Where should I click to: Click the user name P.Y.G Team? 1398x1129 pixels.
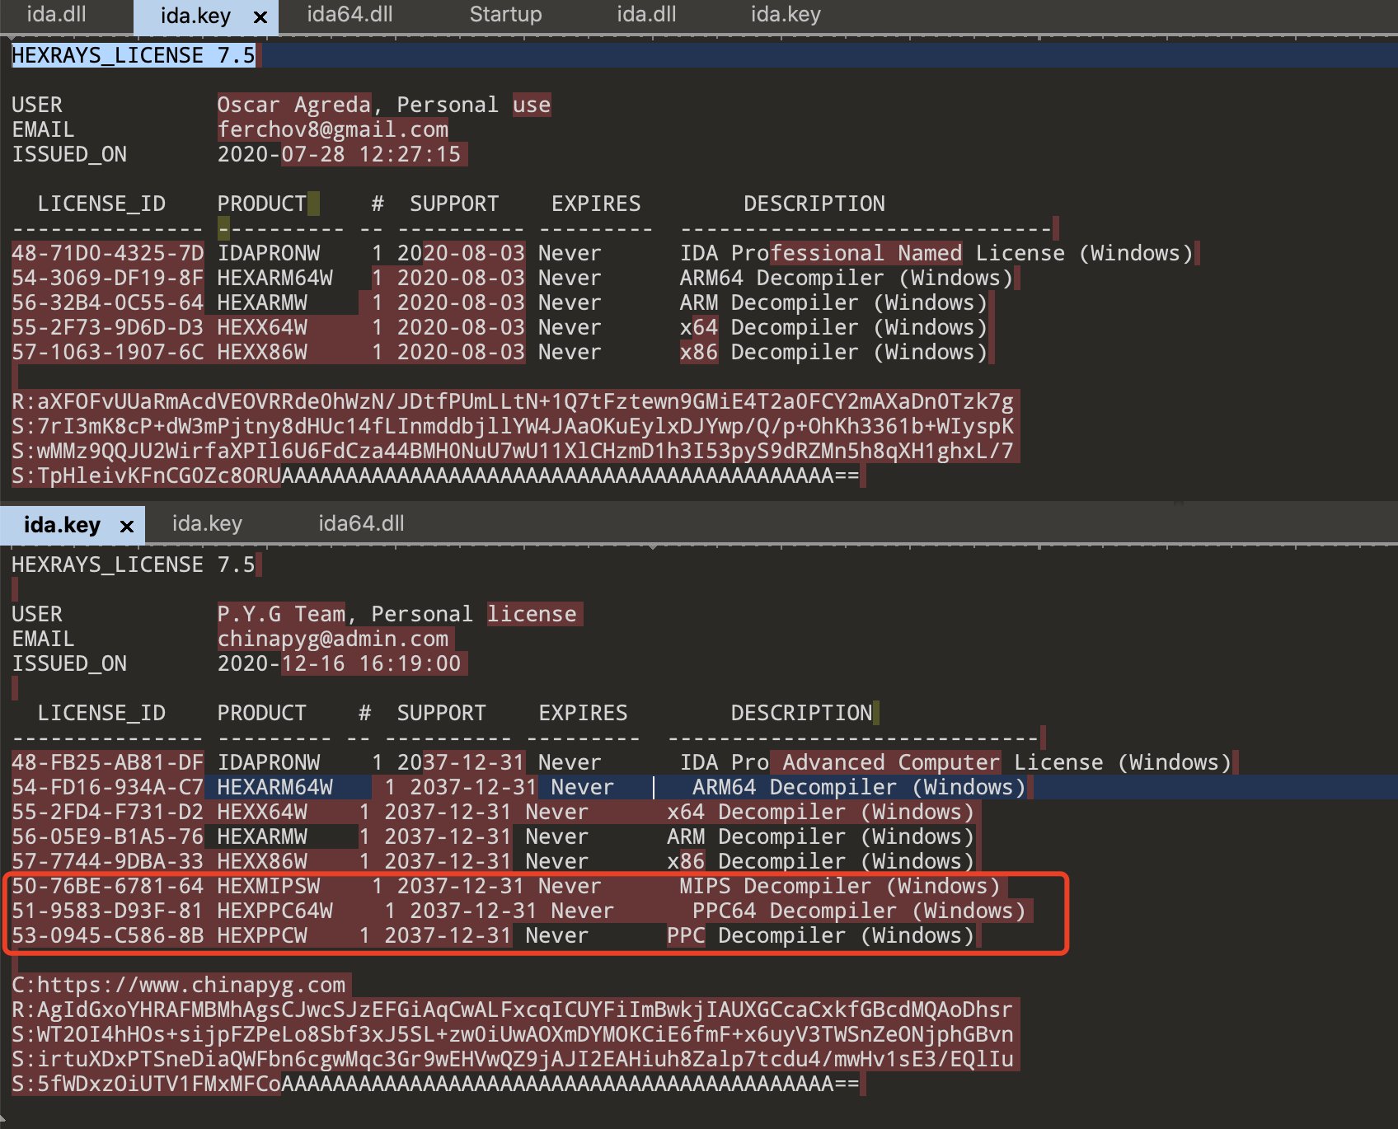click(x=281, y=614)
